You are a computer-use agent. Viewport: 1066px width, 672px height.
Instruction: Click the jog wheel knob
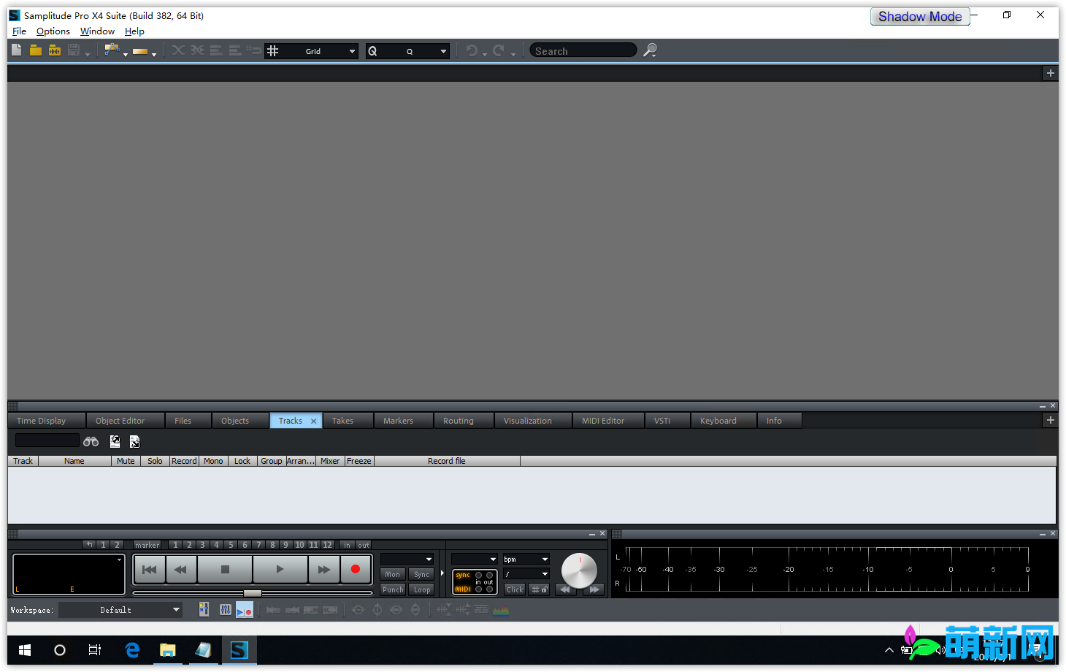(579, 570)
